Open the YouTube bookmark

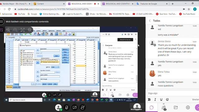point(20,14)
